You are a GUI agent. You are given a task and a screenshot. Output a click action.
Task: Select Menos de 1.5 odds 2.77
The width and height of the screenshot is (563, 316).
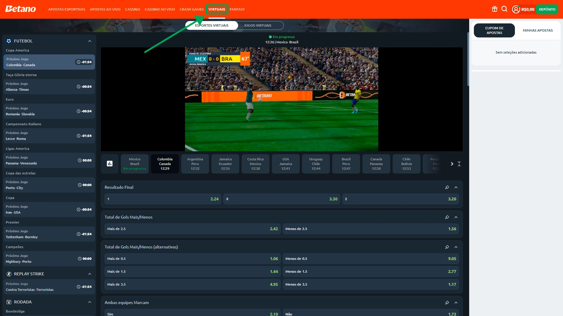371,272
